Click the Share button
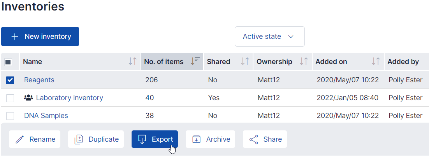 pyautogui.click(x=265, y=139)
